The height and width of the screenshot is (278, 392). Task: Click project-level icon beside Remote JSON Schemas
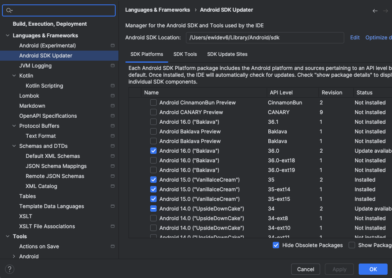(x=112, y=176)
